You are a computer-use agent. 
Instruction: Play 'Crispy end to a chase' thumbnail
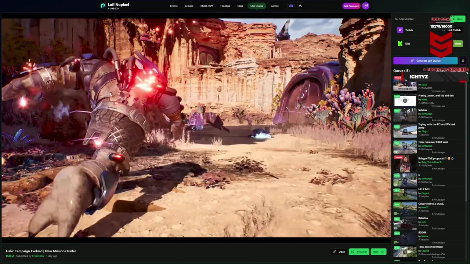pyautogui.click(x=405, y=209)
